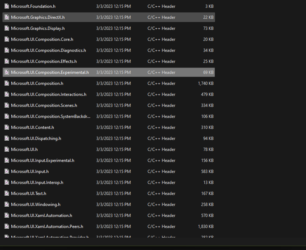
Task: Click C/C++ Header type in the Microsoft.UI.h row
Action: pos(161,150)
